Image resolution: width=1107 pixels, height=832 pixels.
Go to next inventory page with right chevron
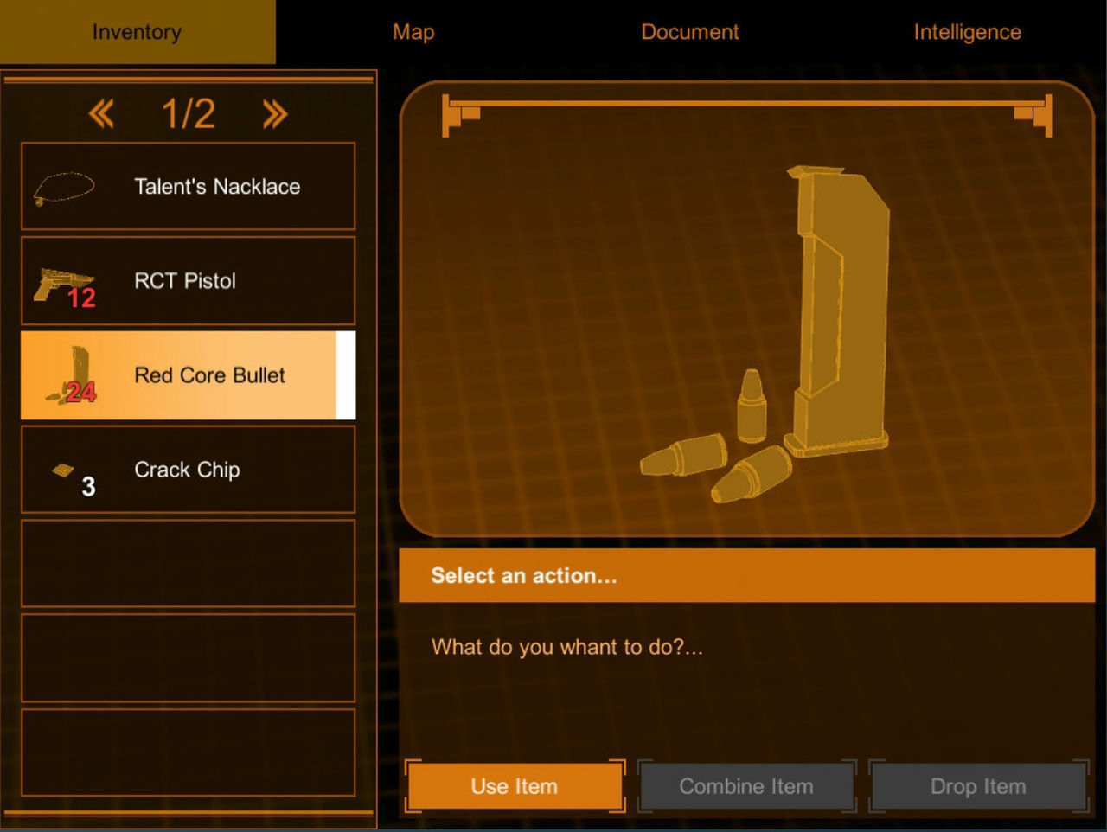(x=274, y=113)
